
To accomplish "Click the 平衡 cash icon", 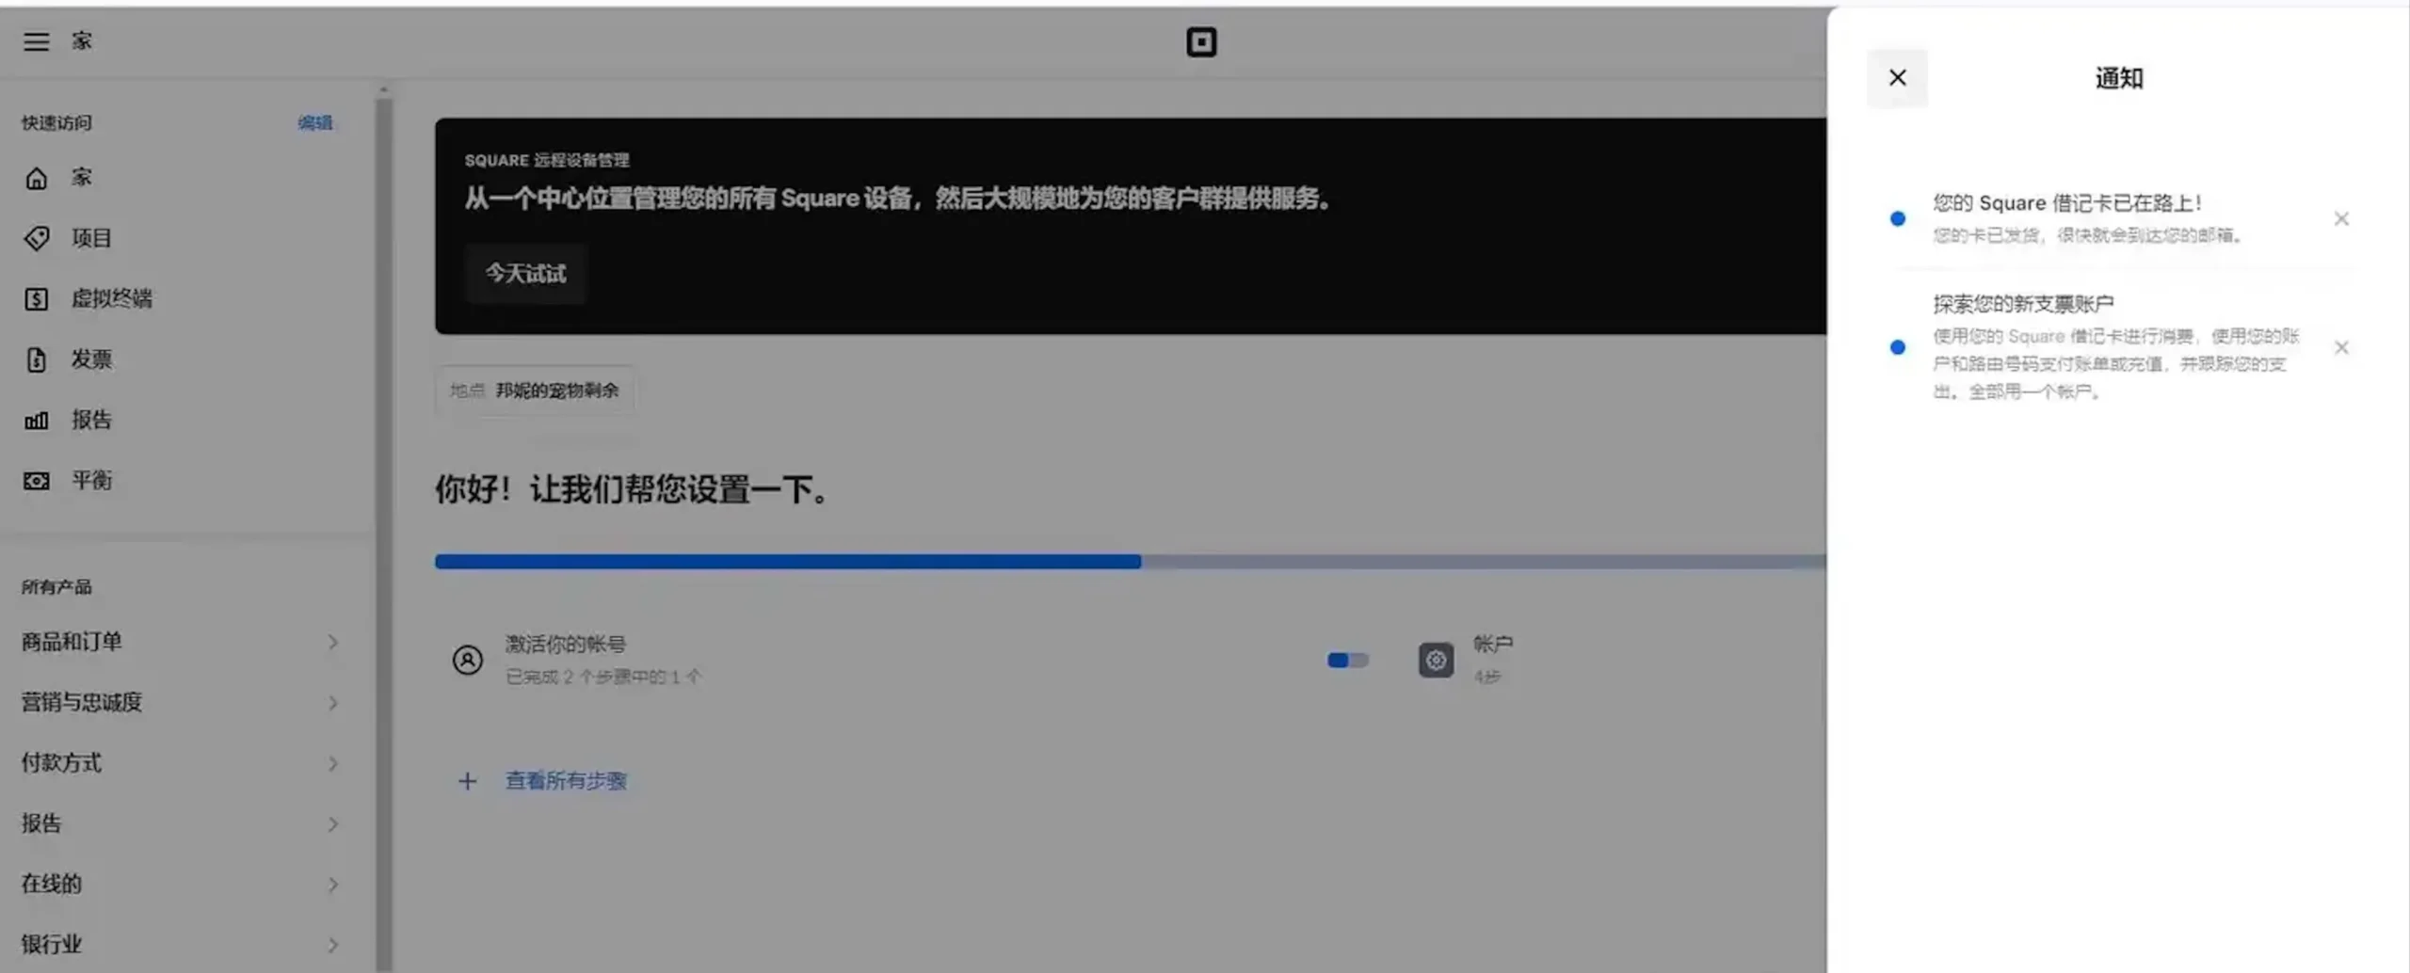I will click(x=36, y=481).
